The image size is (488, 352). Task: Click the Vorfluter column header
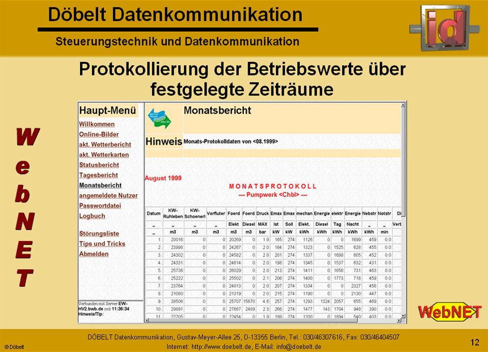[216, 213]
